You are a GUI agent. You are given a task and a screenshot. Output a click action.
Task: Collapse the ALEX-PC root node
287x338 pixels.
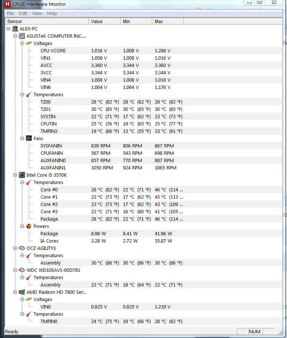8,29
